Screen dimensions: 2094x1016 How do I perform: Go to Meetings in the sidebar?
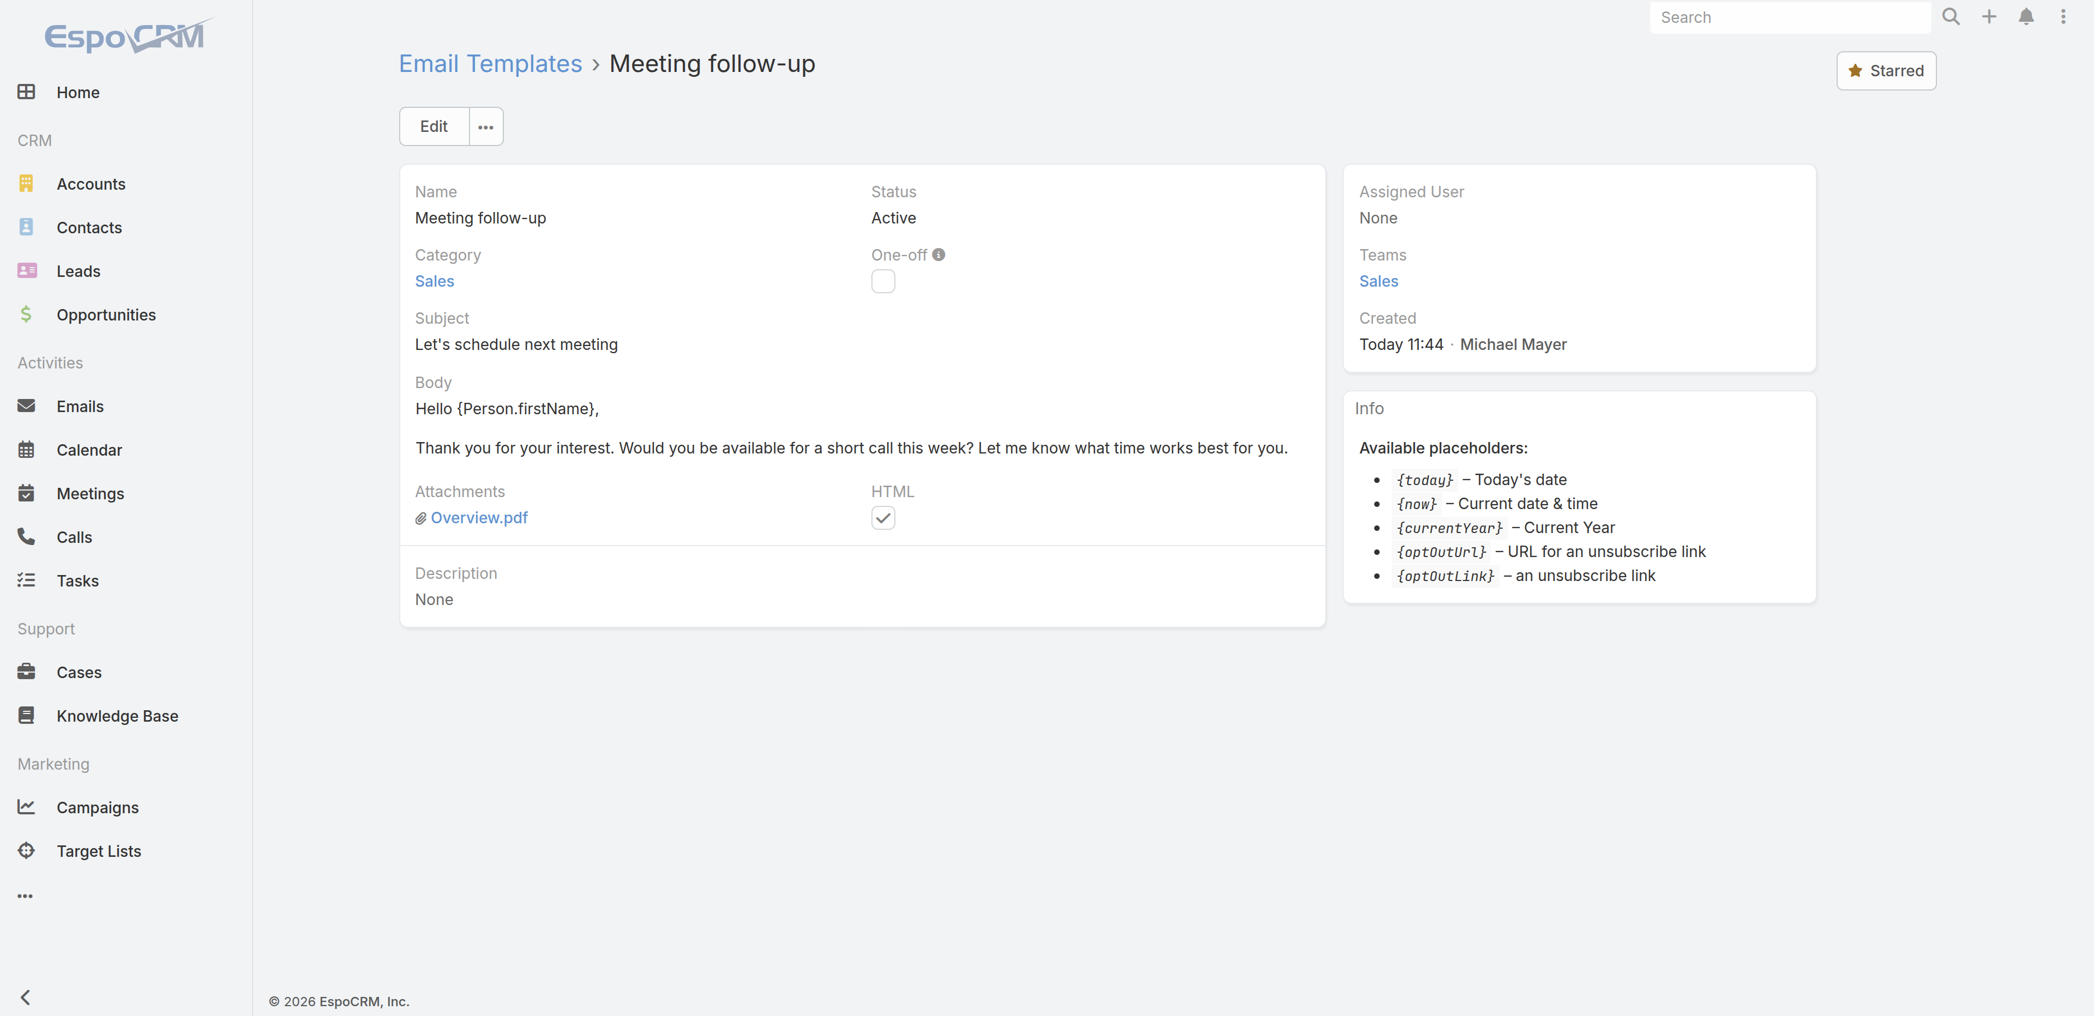click(x=90, y=493)
